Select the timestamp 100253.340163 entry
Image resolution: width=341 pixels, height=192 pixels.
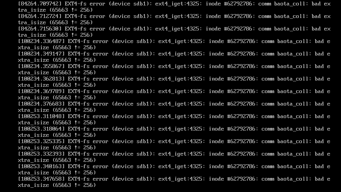(x=41, y=167)
